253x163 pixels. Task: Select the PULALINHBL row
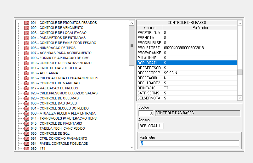187,58
